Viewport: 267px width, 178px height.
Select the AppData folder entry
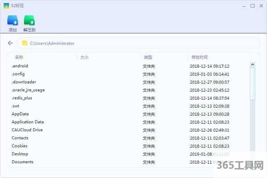(20, 114)
